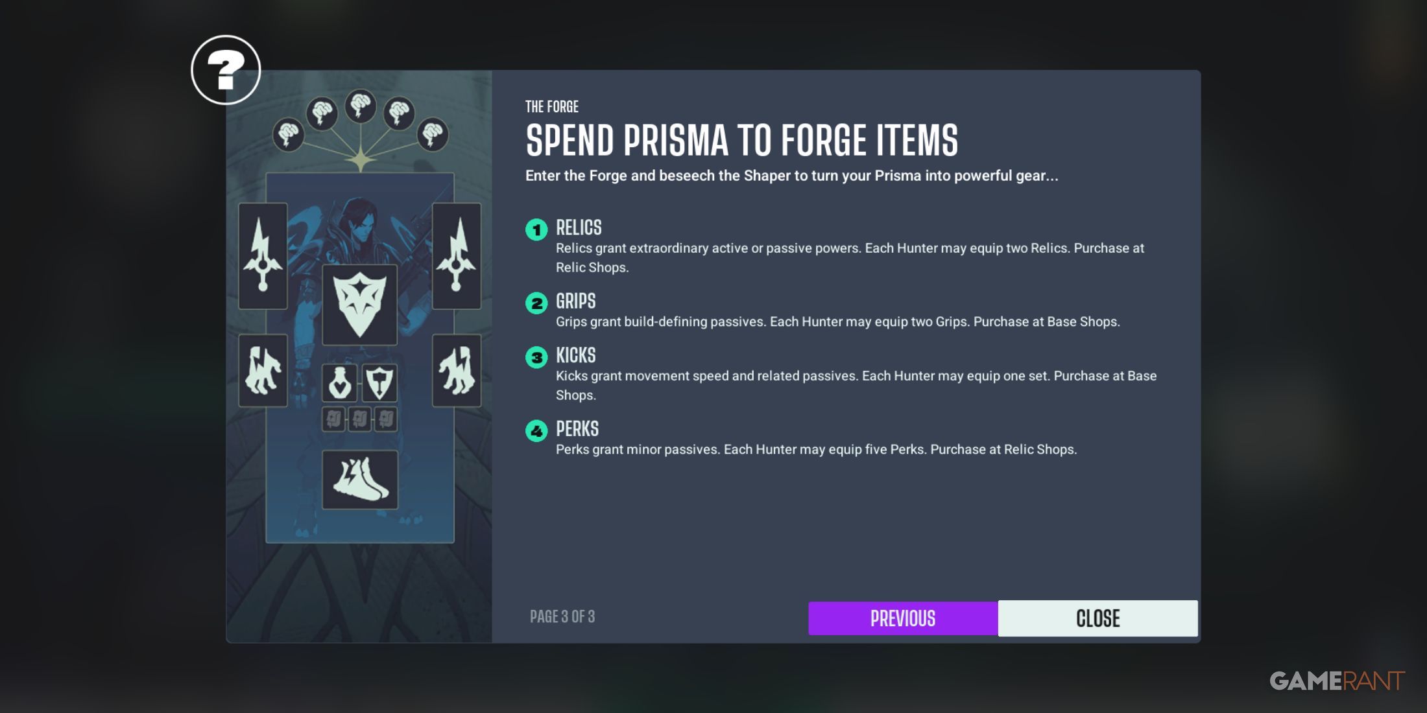Click the number 4 Perks marker

(536, 430)
